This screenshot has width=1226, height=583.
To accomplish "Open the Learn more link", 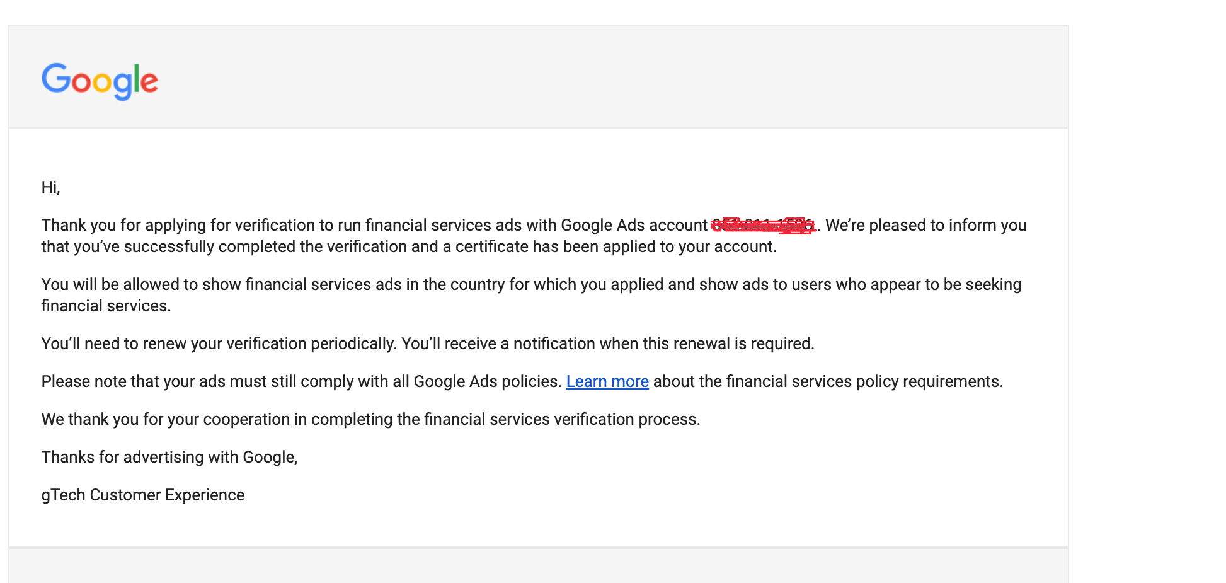I will pyautogui.click(x=607, y=381).
